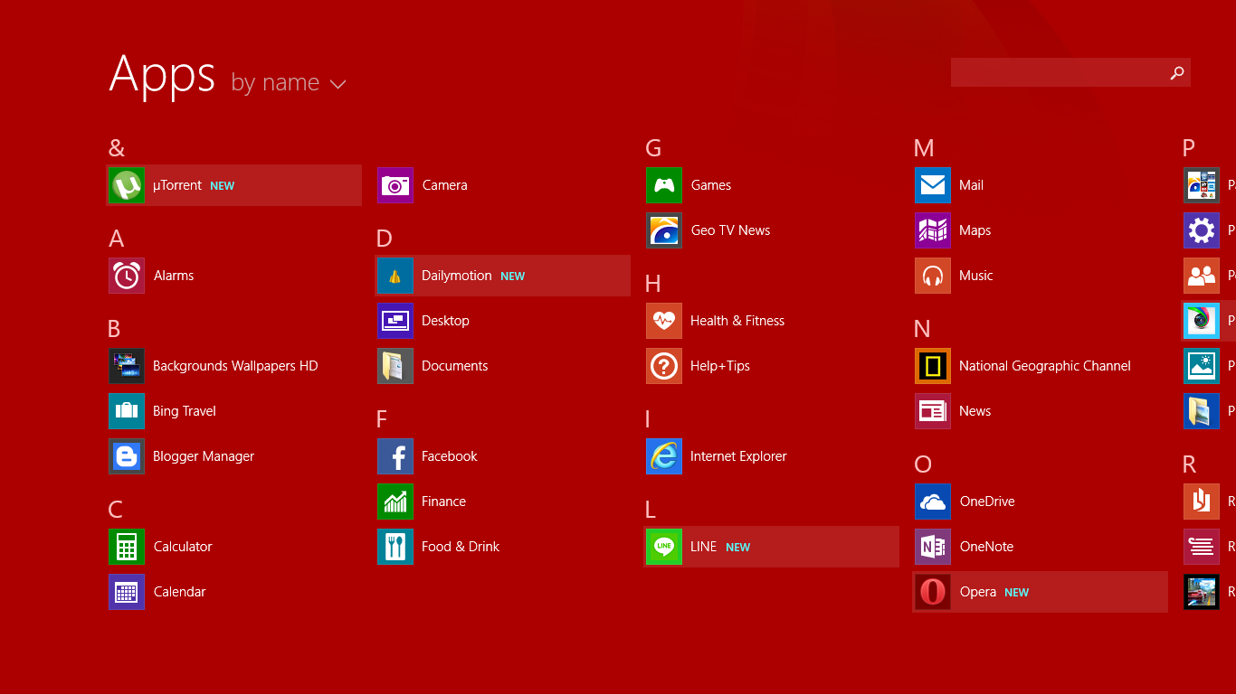Launch the µTorrent app

(233, 185)
